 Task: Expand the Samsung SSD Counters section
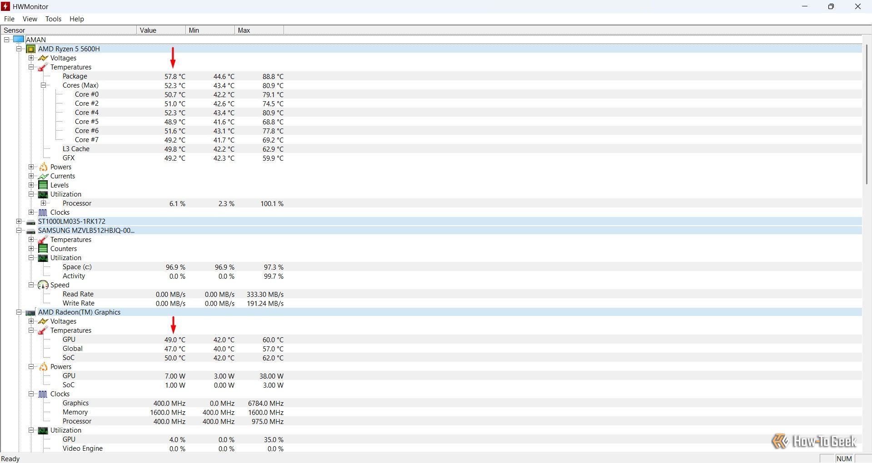(x=31, y=249)
